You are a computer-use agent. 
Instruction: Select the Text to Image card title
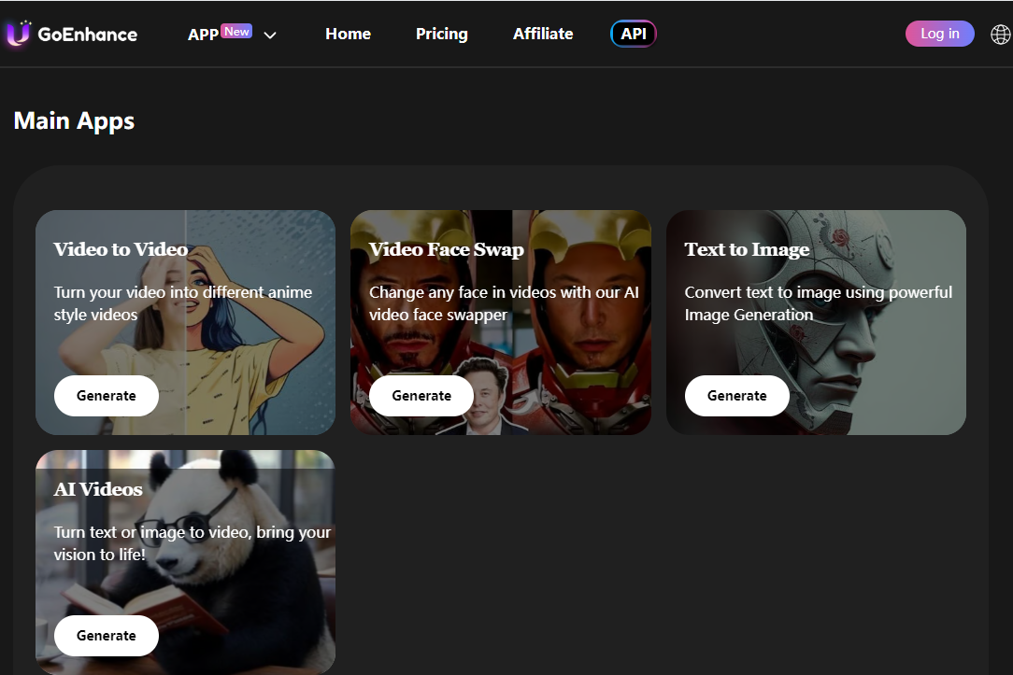pos(747,249)
